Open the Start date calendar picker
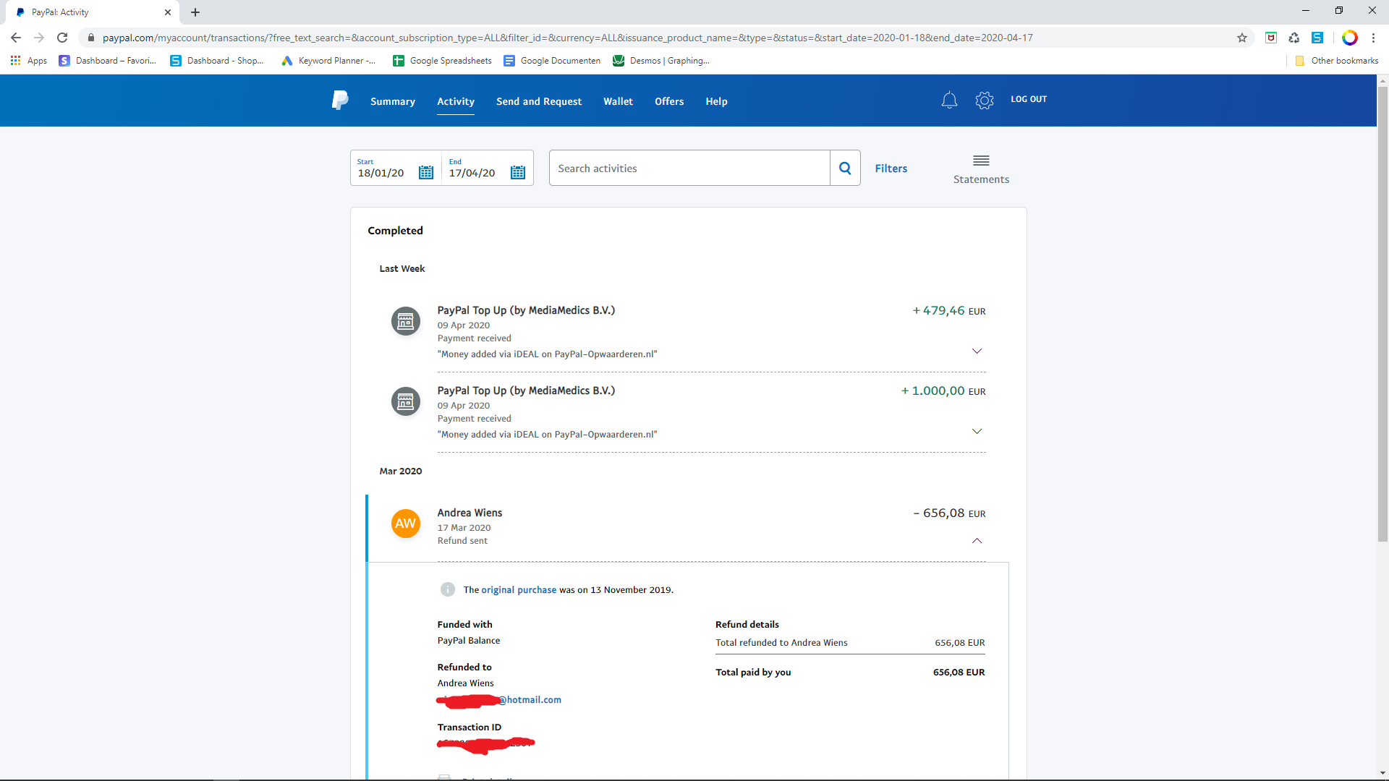1389x781 pixels. 426,172
